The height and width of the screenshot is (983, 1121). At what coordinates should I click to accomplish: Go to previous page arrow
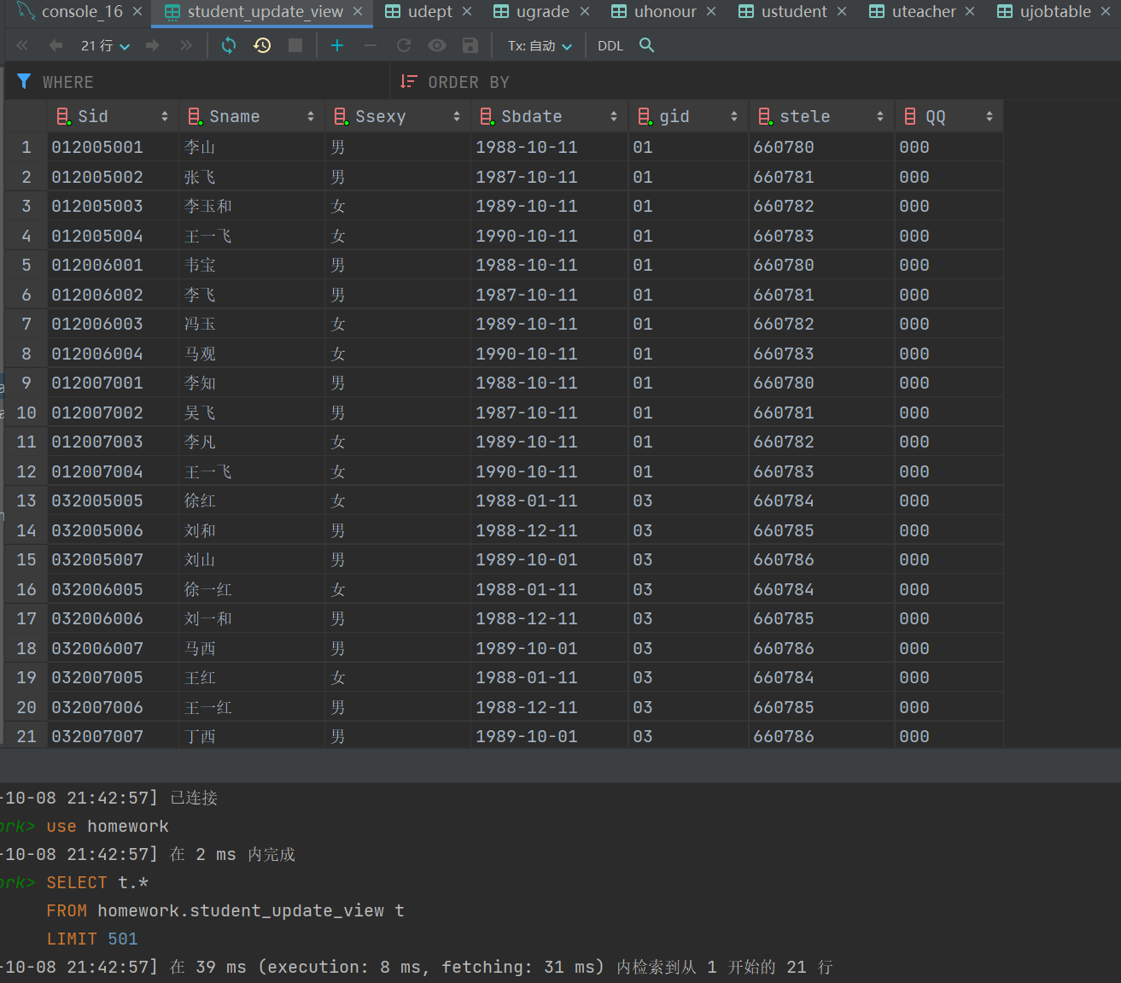click(55, 45)
